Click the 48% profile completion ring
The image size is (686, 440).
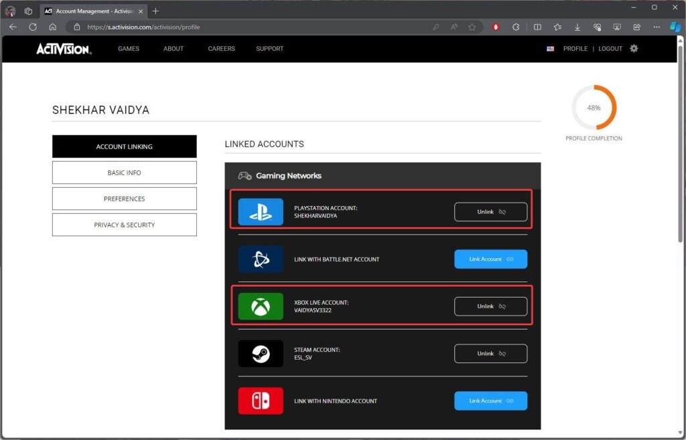pos(594,108)
